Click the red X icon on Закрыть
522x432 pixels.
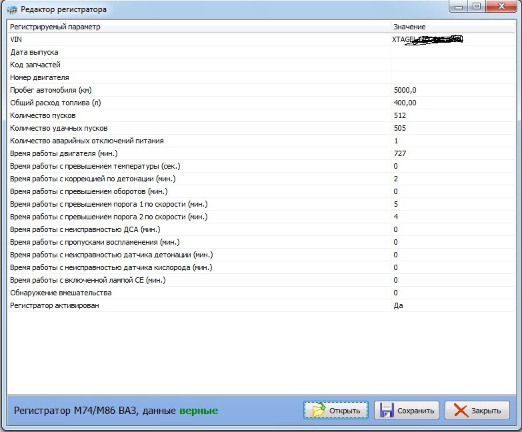pyautogui.click(x=459, y=410)
